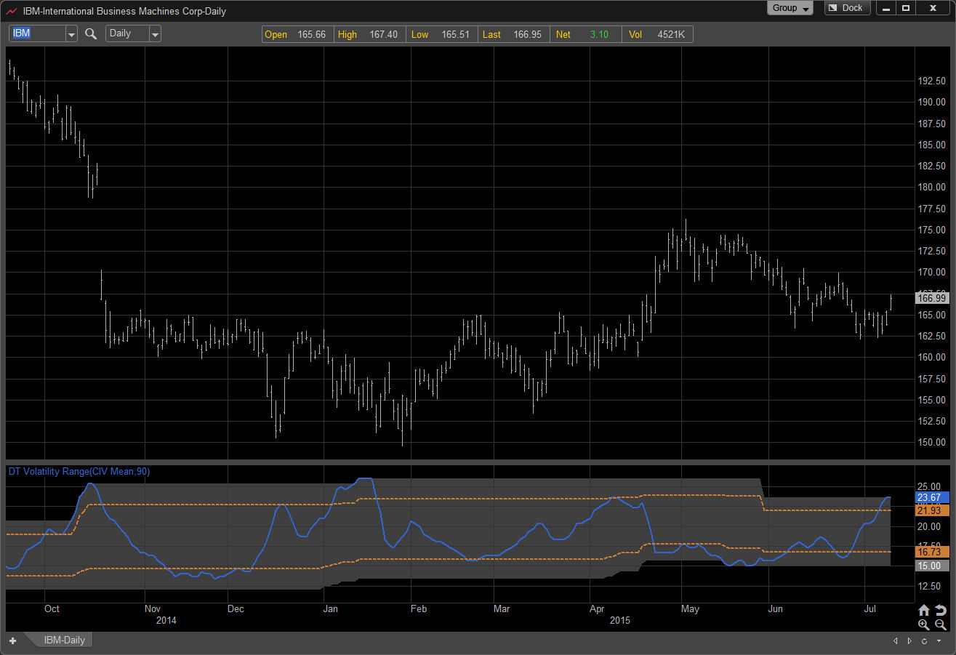Click the gray 15.00 indicator value tag
Image resolution: width=956 pixels, height=655 pixels.
pos(931,566)
